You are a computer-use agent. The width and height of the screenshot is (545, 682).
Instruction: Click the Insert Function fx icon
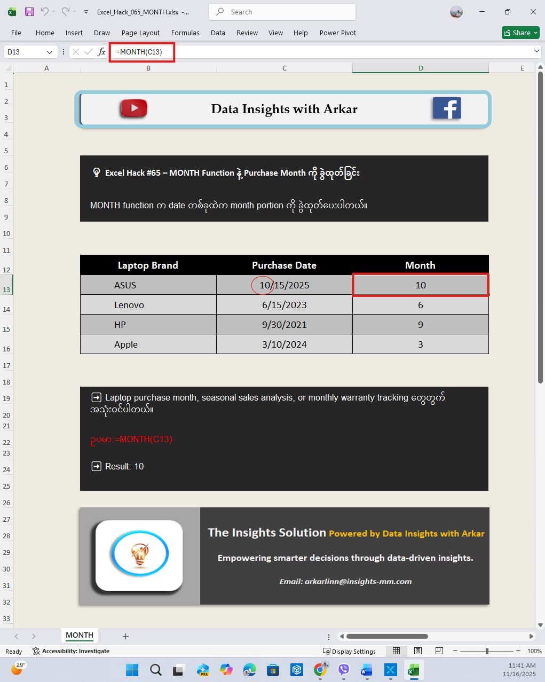(x=101, y=52)
